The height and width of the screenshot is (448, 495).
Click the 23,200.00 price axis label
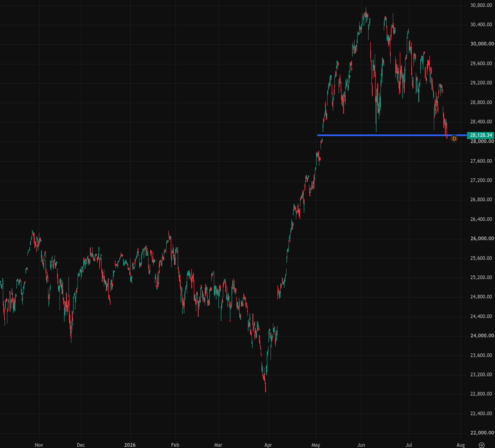click(481, 375)
